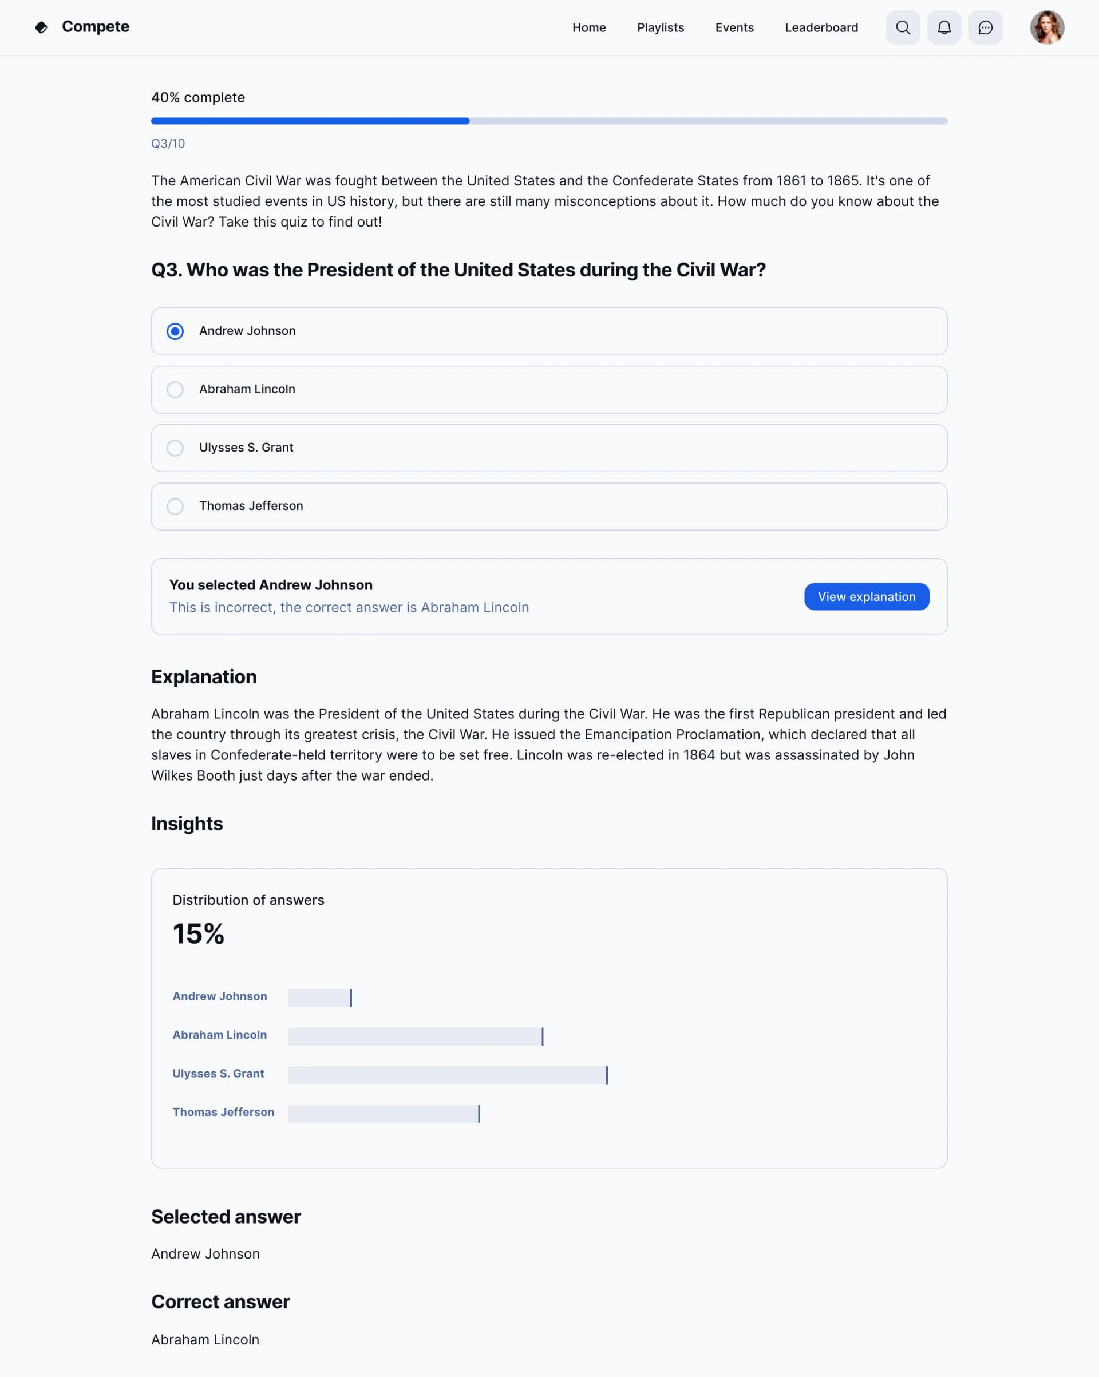This screenshot has height=1377, width=1099.
Task: Click the Abraham Lincoln distribution bar
Action: pyautogui.click(x=416, y=1036)
